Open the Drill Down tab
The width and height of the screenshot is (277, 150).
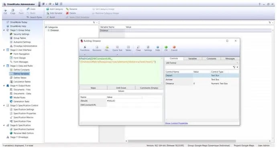[x=121, y=88]
